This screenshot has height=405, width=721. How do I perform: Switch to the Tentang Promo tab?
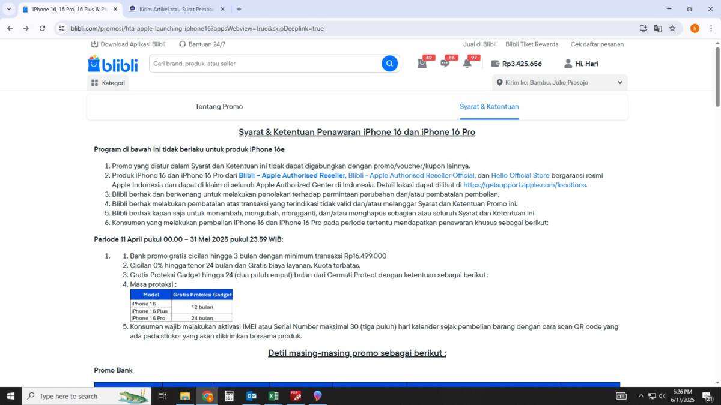(x=219, y=107)
